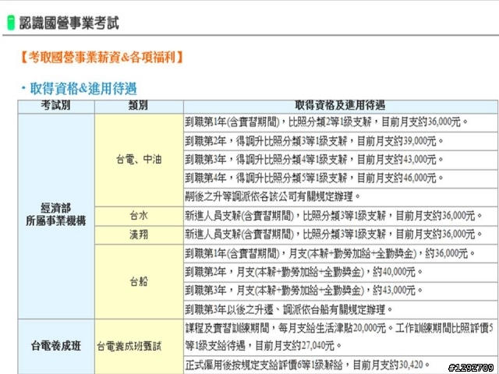Click the row 正式僱用後 目前月支約30,420
499x374 pixels.
(x=341, y=365)
